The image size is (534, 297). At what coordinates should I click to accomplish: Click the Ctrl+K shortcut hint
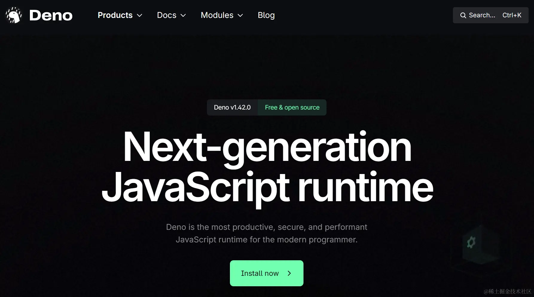pyautogui.click(x=512, y=15)
